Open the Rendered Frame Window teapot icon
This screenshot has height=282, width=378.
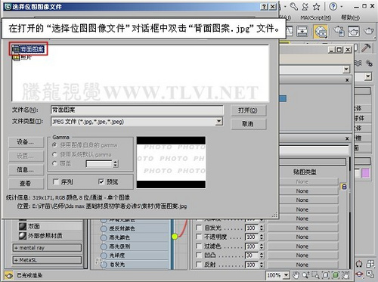pyautogui.click(x=354, y=32)
